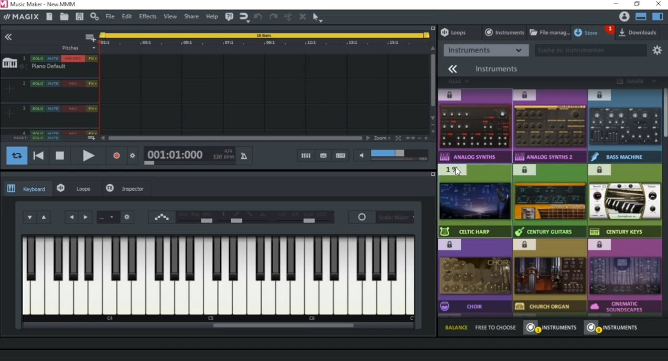Viewport: 668px width, 361px height.
Task: Toggle REC on track 2
Action: (73, 84)
